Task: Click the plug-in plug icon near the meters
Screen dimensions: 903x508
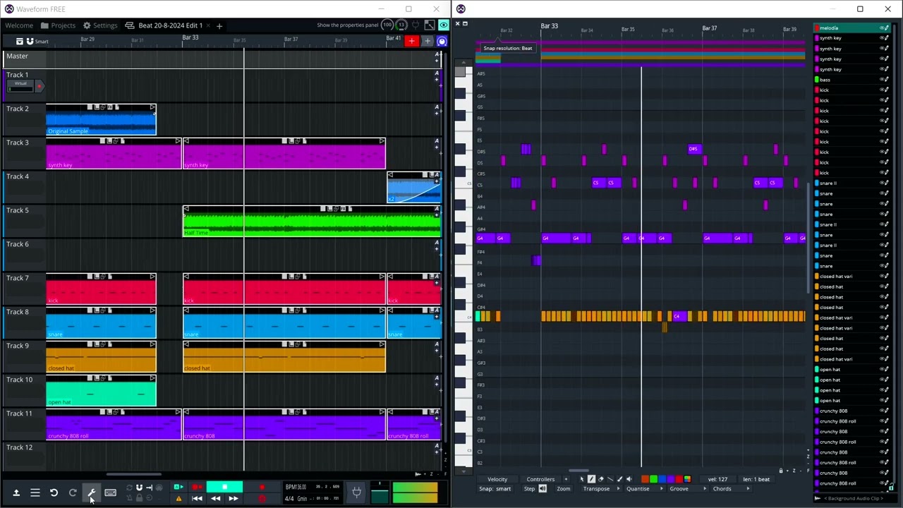Action: pyautogui.click(x=356, y=492)
